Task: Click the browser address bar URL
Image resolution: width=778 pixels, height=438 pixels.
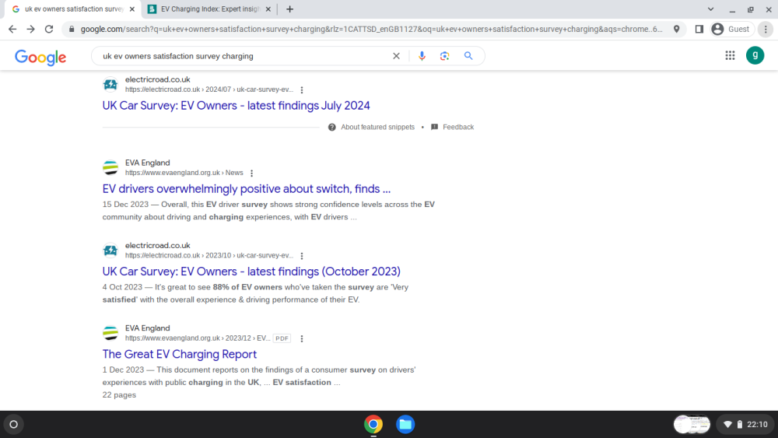Action: click(x=371, y=30)
